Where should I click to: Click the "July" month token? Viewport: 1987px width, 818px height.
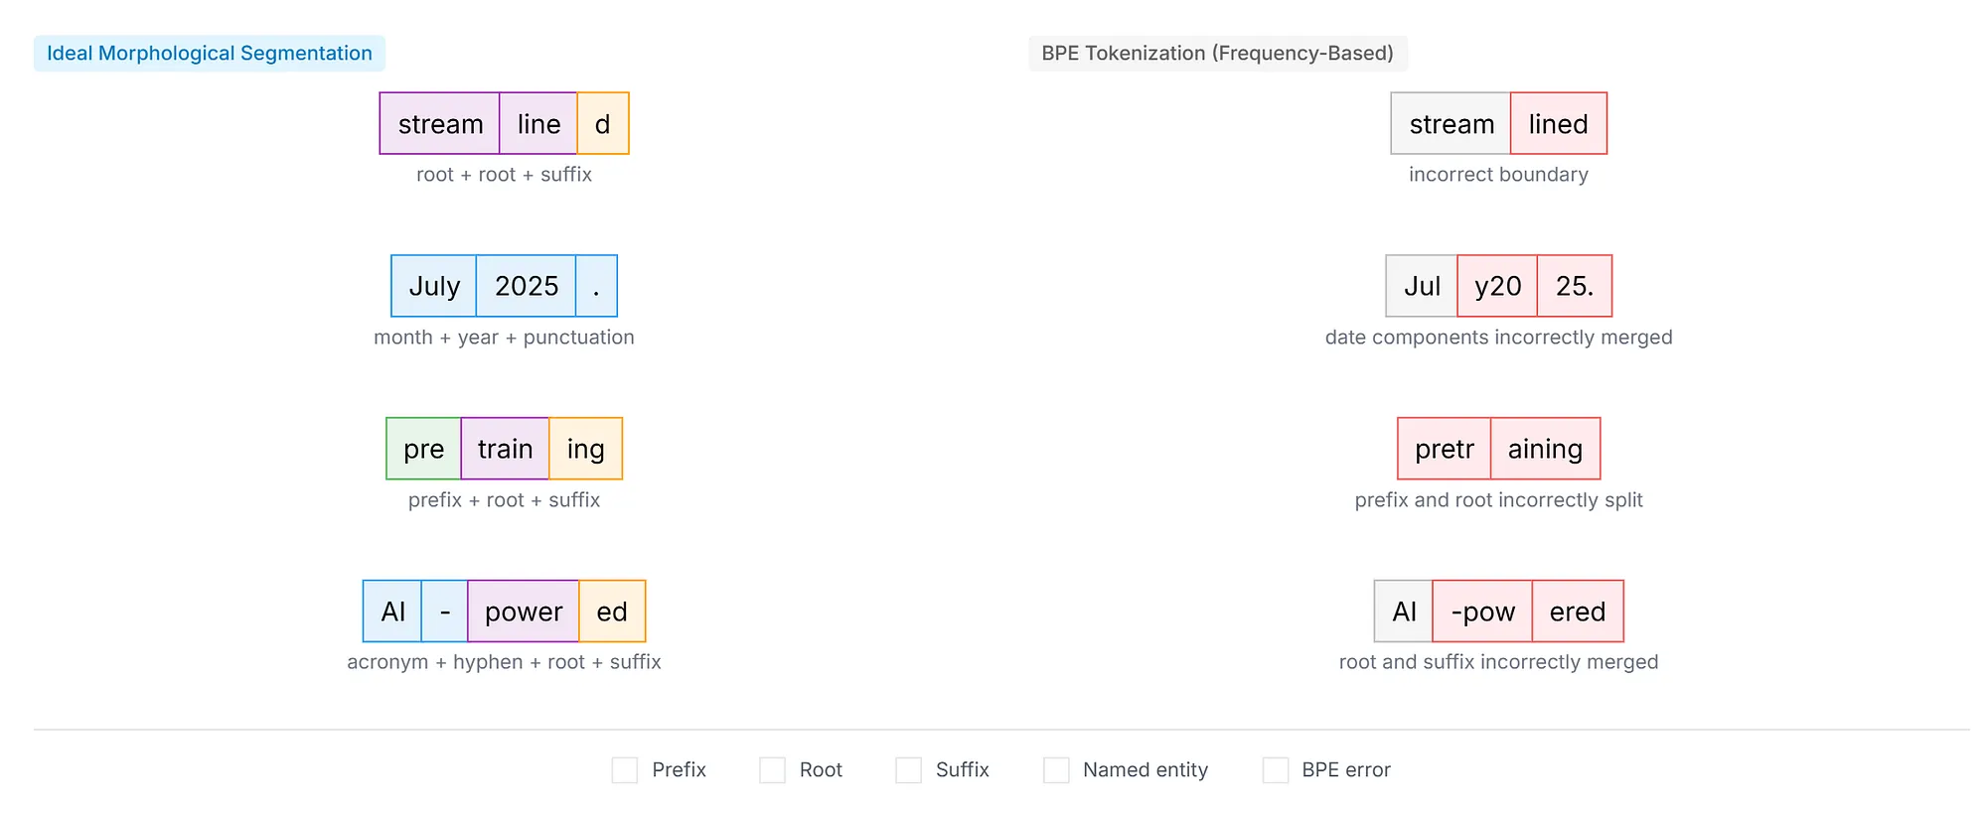pos(434,287)
